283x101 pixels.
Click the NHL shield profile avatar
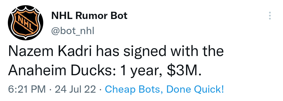tap(26, 23)
